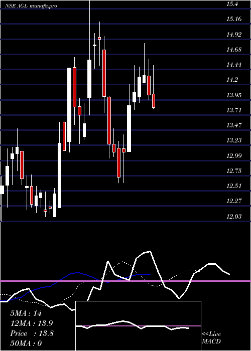Click the '<<Live MACD' label

click(211, 338)
